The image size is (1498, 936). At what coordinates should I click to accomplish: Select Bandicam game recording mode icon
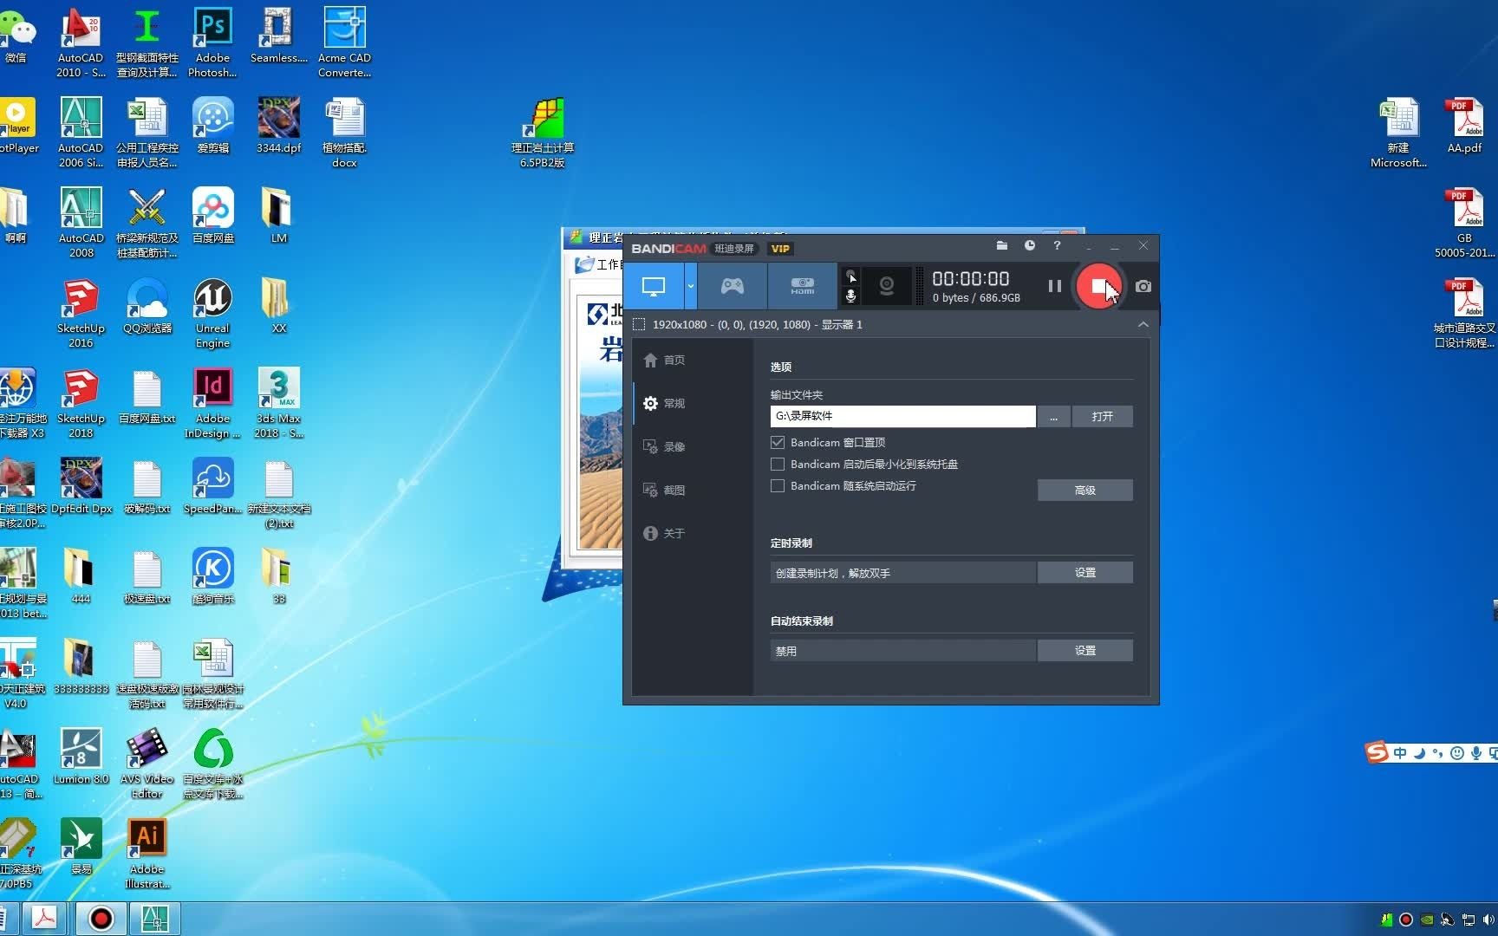tap(733, 286)
